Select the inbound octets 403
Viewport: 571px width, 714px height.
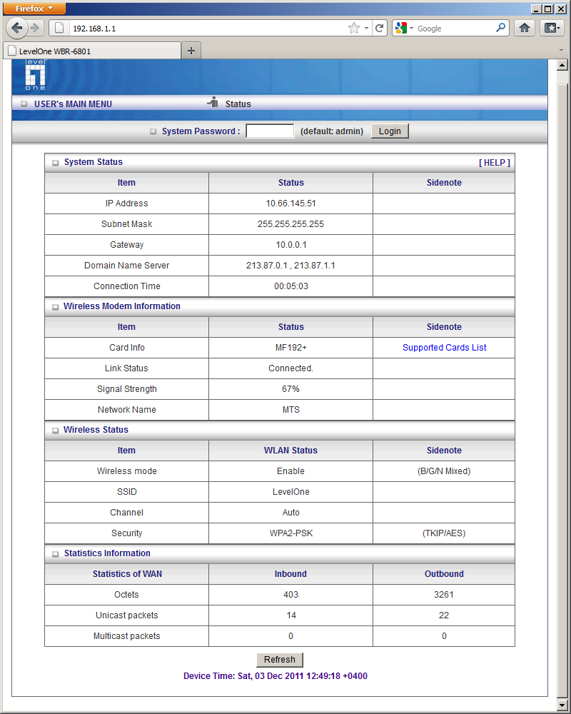291,595
